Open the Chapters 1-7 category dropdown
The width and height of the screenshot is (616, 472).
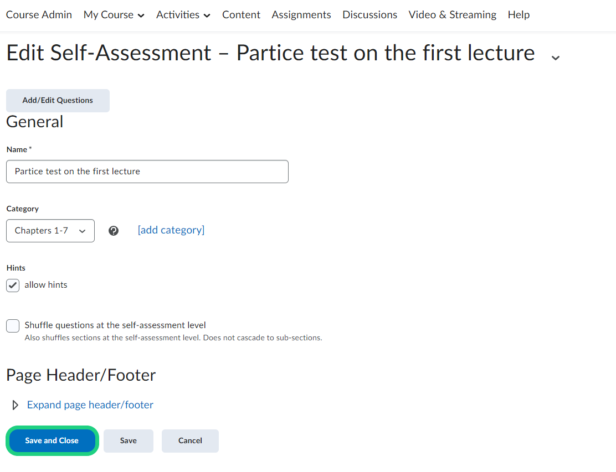pyautogui.click(x=50, y=231)
